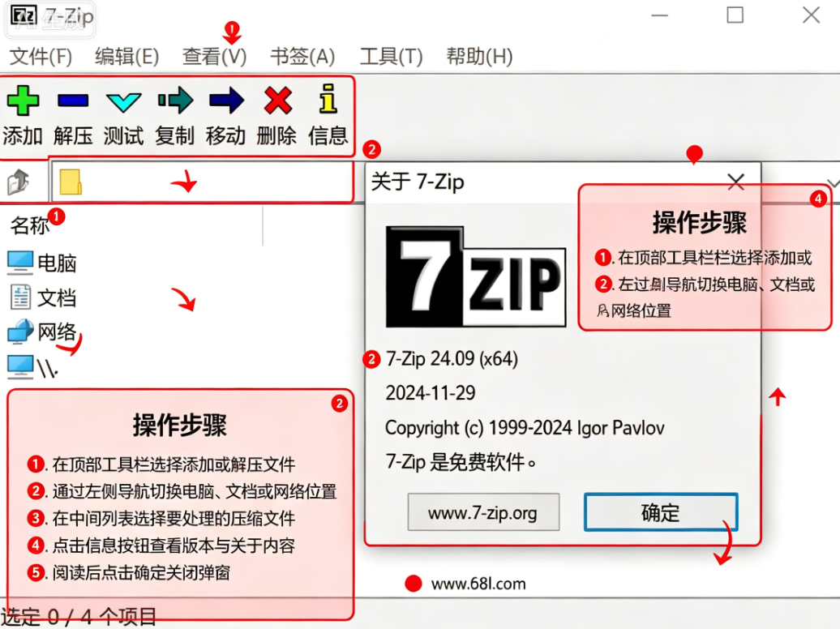The width and height of the screenshot is (840, 629).
Task: Go up one folder level icon
Action: (18, 182)
